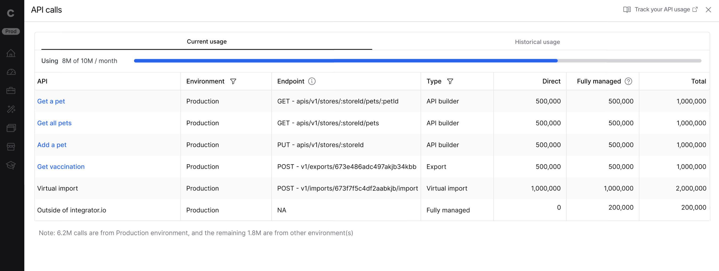This screenshot has width=719, height=271.
Task: Click the Endpoint info icon
Action: pos(312,81)
